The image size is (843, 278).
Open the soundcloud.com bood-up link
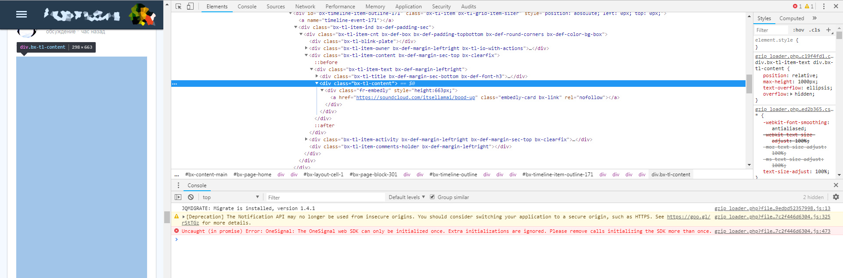click(415, 97)
